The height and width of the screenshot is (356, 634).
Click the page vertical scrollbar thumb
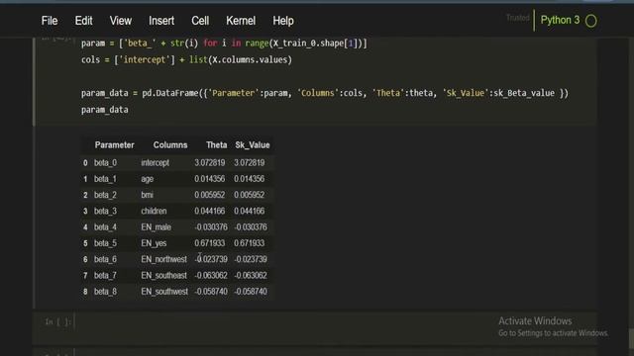[x=631, y=337]
